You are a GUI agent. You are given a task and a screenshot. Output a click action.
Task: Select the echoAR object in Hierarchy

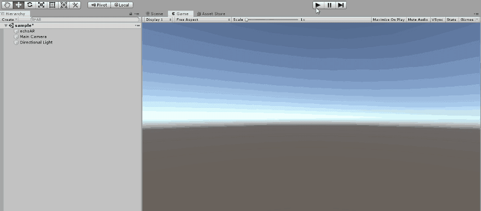click(x=27, y=31)
